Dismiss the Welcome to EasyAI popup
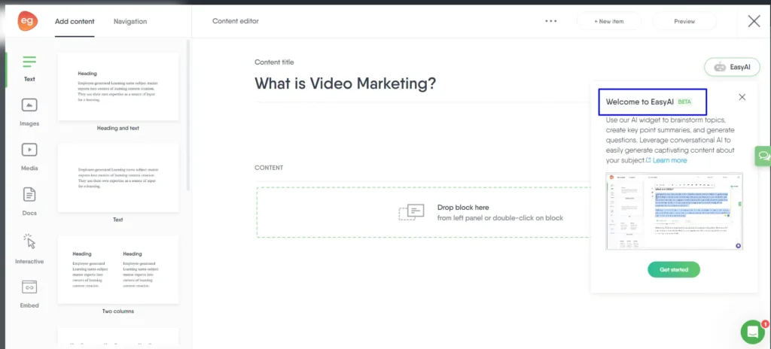This screenshot has height=349, width=771. (x=742, y=97)
